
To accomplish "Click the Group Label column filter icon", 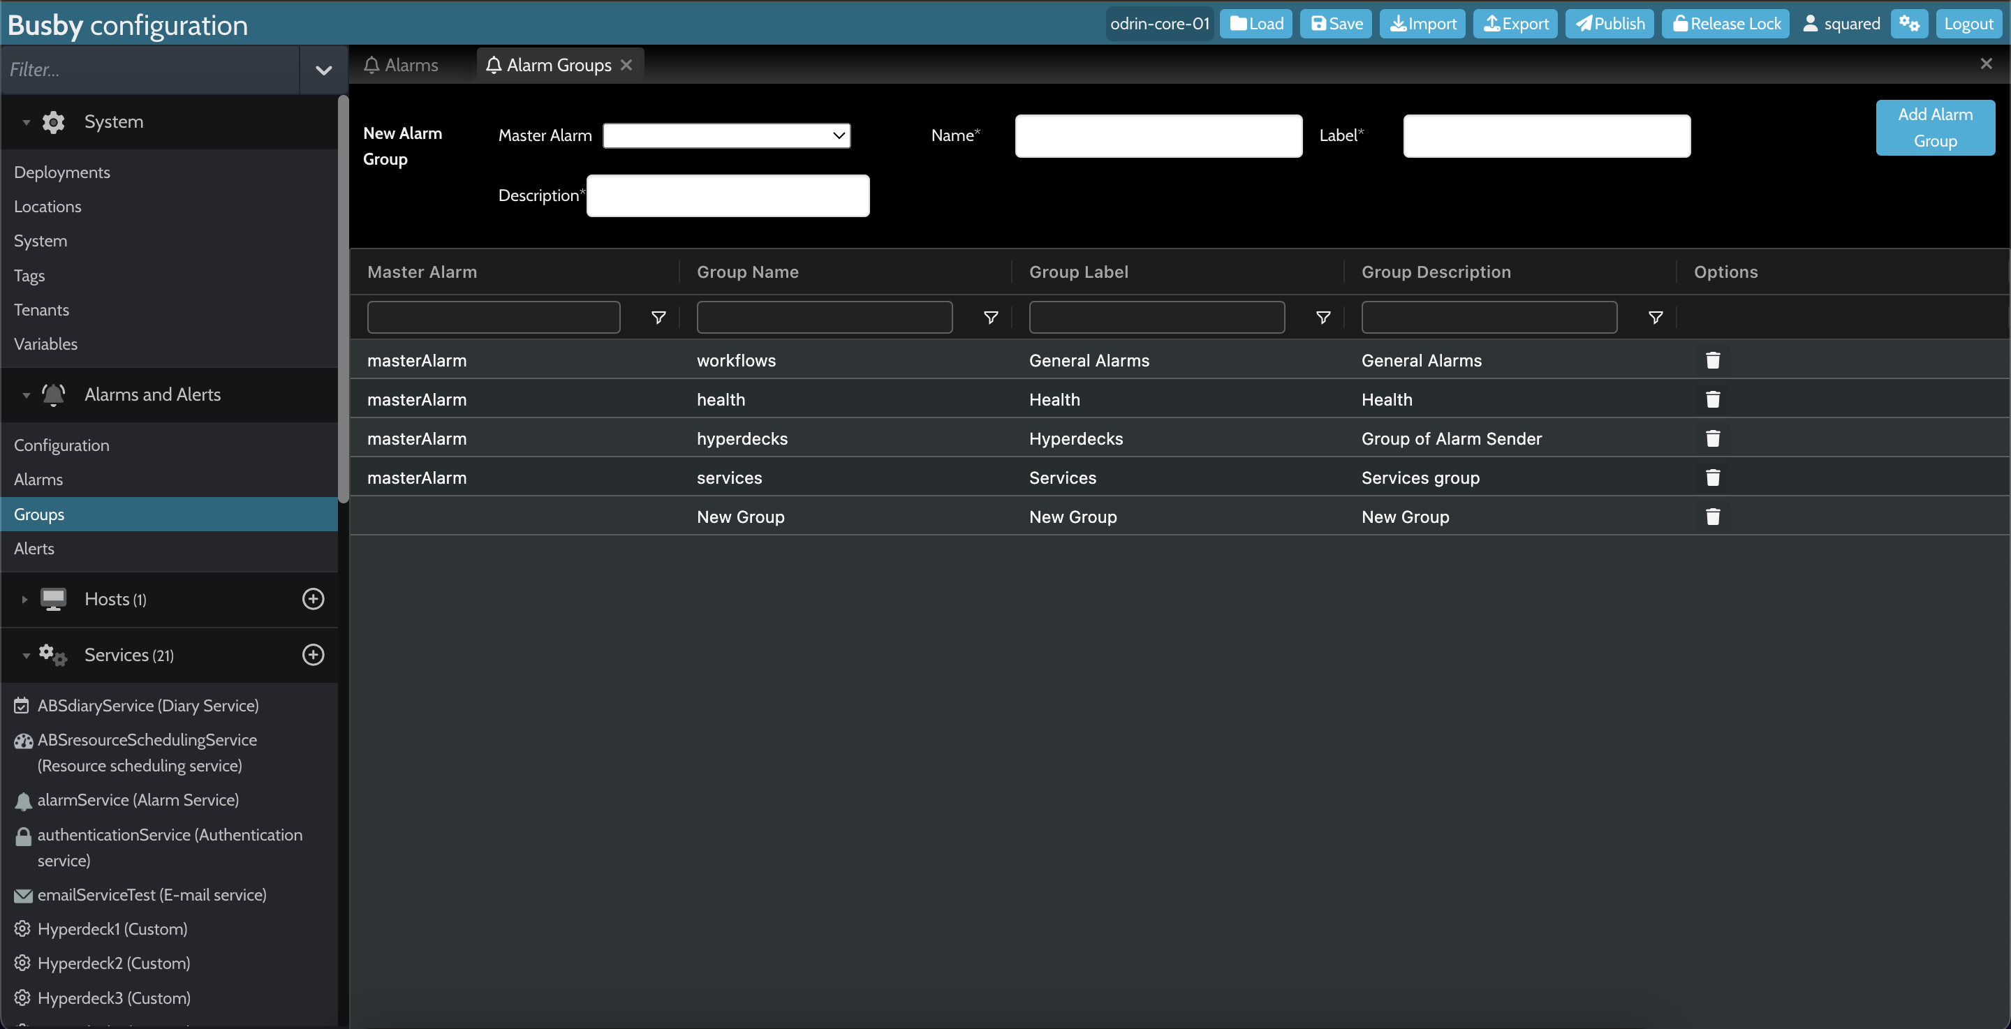I will tap(1323, 317).
